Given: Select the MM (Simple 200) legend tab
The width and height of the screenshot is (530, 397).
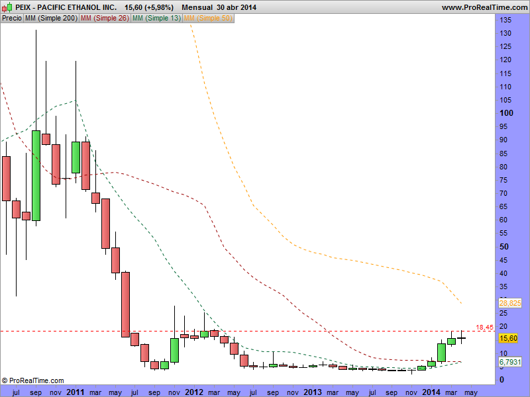Looking at the screenshot, I should [51, 19].
